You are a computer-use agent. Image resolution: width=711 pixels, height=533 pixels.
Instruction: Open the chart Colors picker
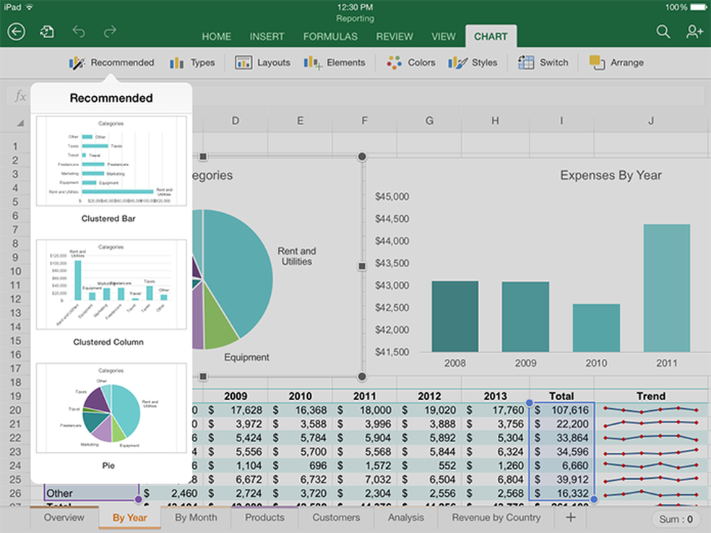pyautogui.click(x=410, y=63)
